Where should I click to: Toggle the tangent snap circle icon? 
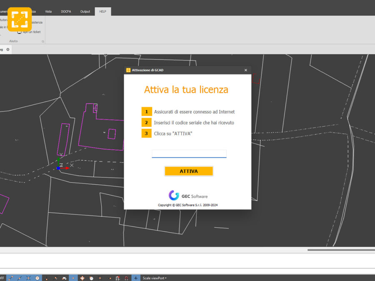[91, 278]
